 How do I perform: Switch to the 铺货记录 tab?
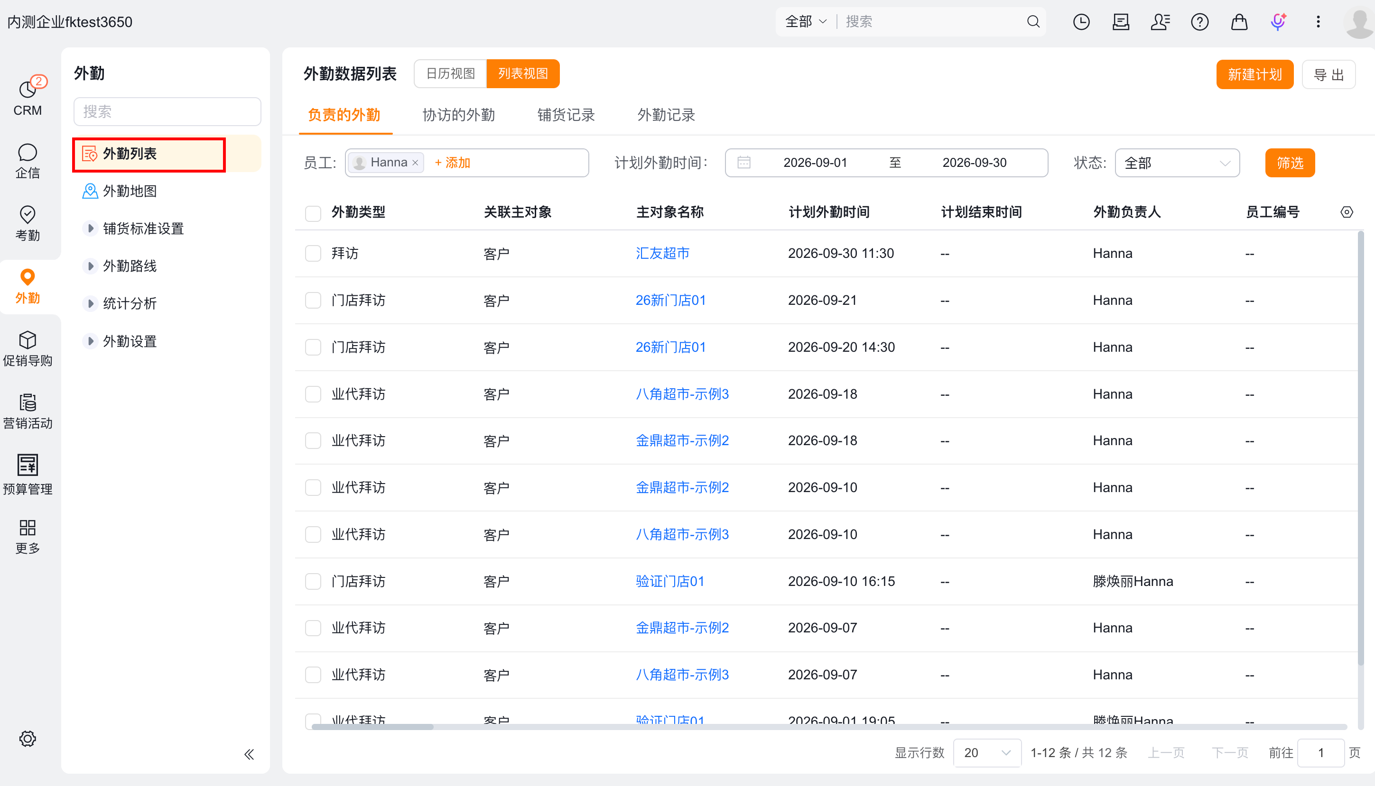pos(566,115)
